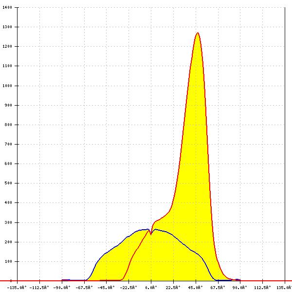Image resolution: width=292 pixels, height=292 pixels.
Task: Click the 1000 y-axis label
Action: [x=7, y=86]
